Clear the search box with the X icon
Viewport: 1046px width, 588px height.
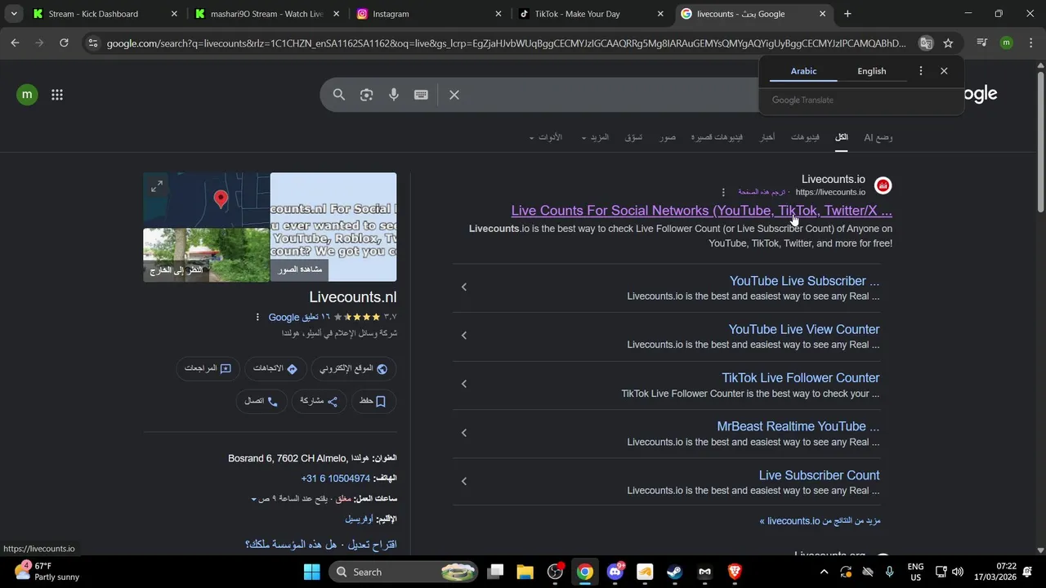[454, 95]
